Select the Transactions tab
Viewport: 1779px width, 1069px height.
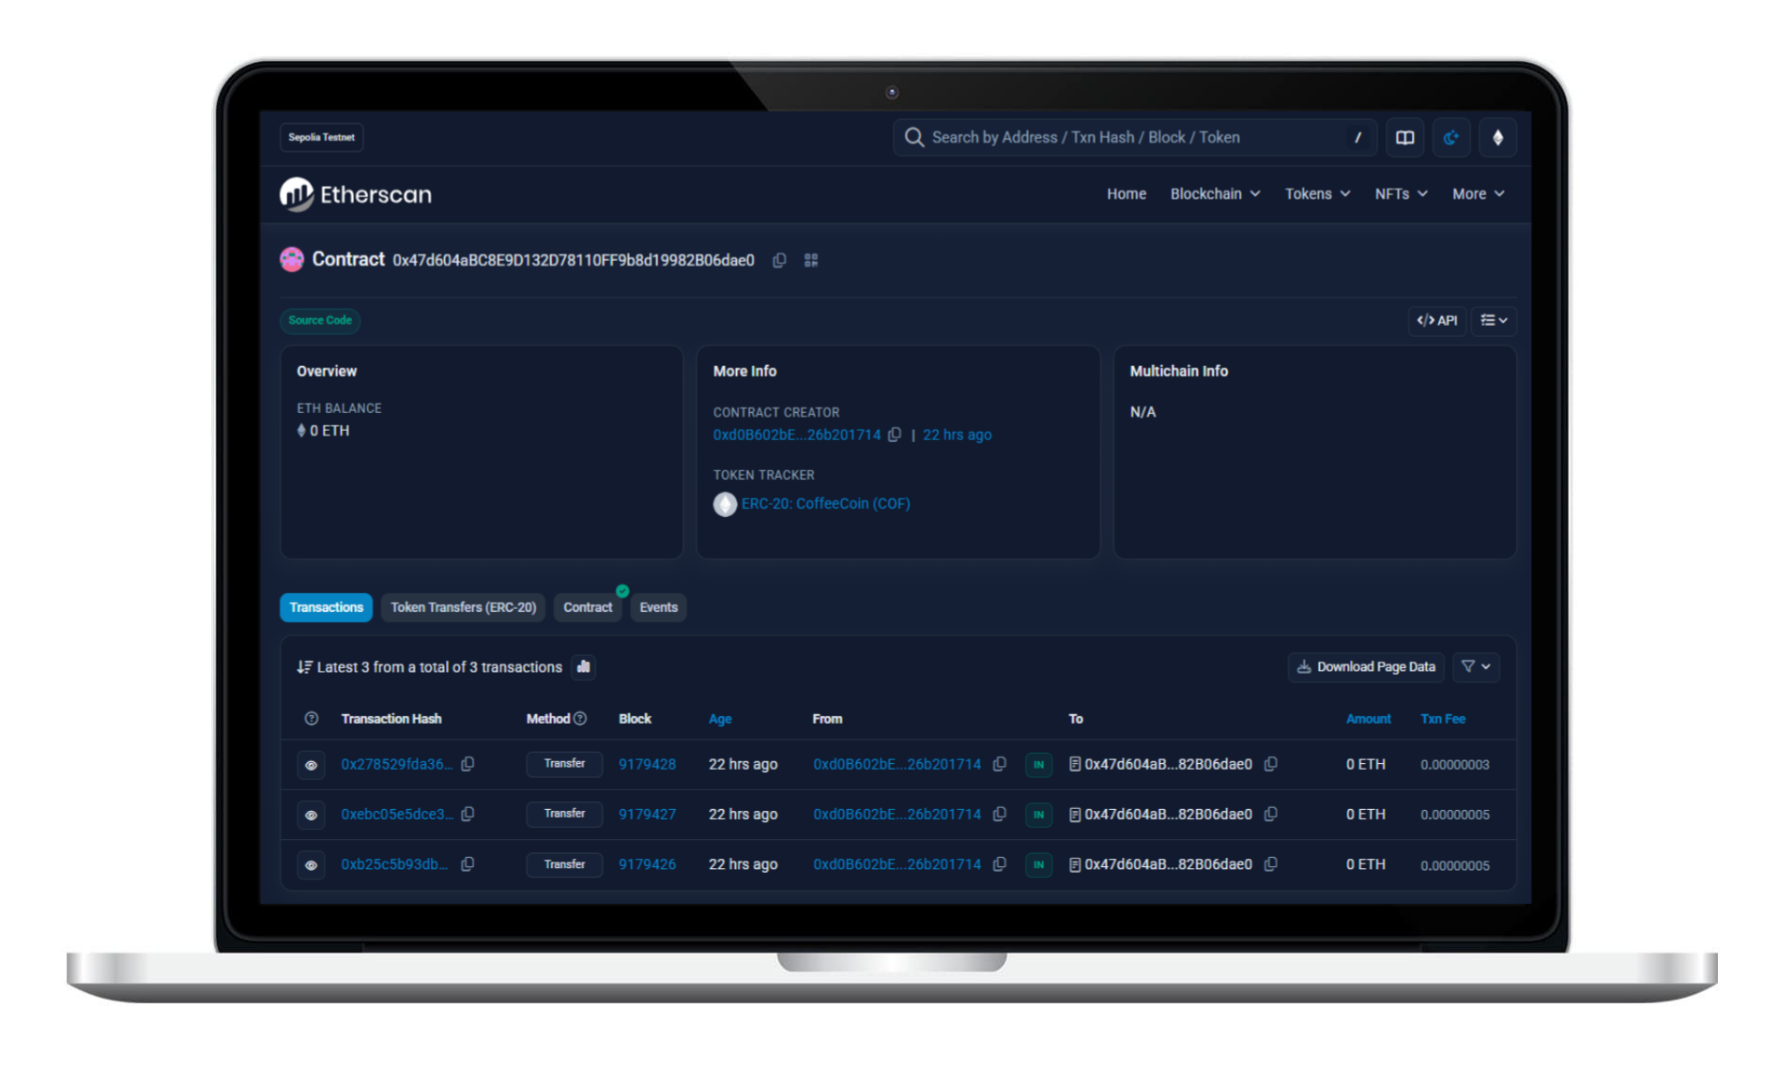coord(326,607)
